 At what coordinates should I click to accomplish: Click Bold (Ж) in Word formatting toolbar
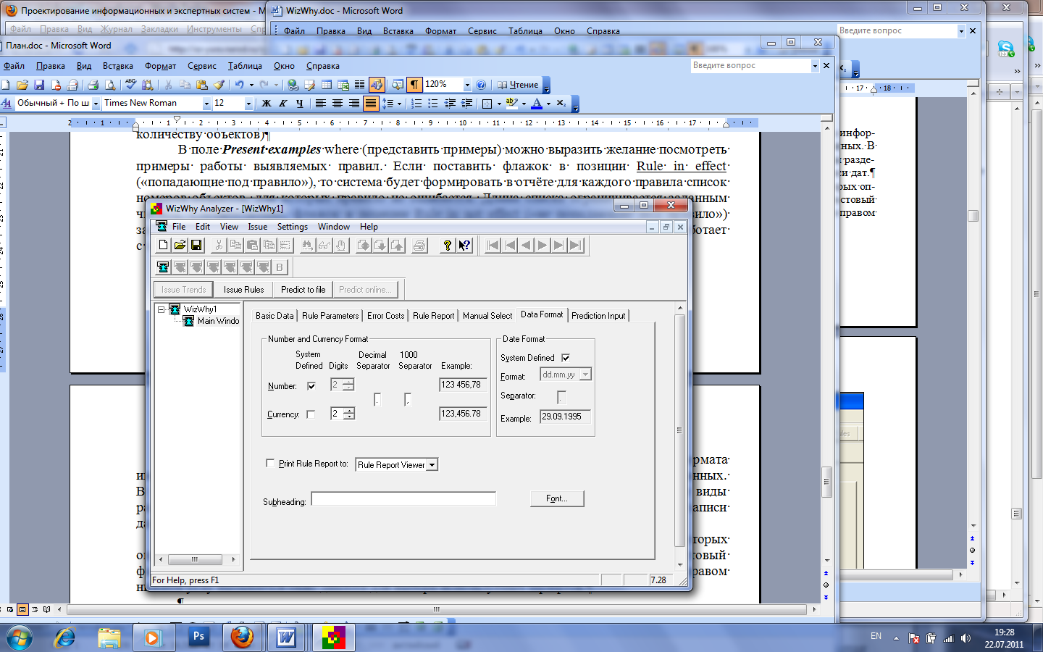(x=267, y=104)
